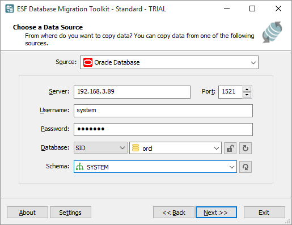Go to the Next step
This screenshot has height=225, width=292.
pyautogui.click(x=216, y=213)
